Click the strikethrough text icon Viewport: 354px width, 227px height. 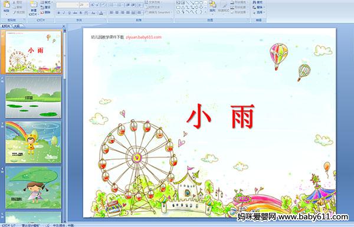(x=75, y=13)
